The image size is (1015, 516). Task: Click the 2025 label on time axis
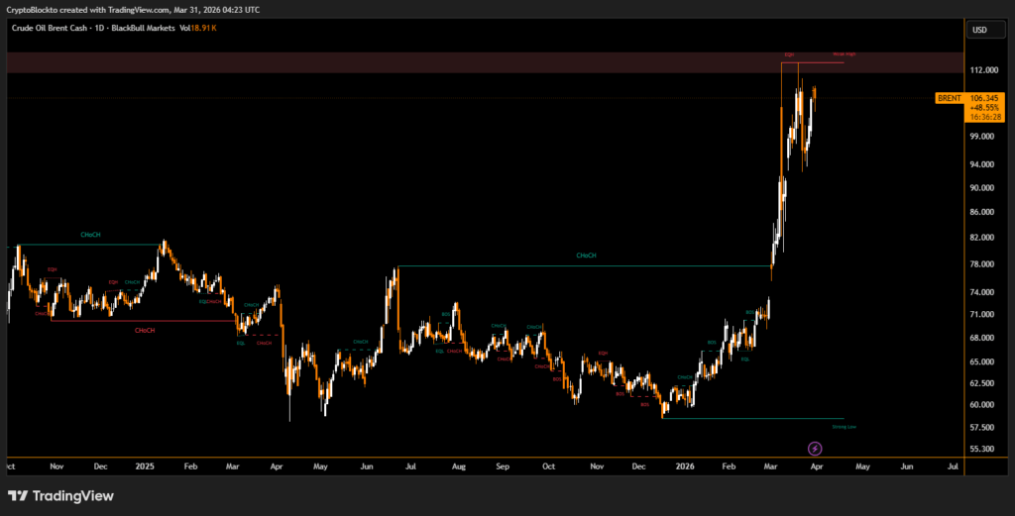point(145,464)
